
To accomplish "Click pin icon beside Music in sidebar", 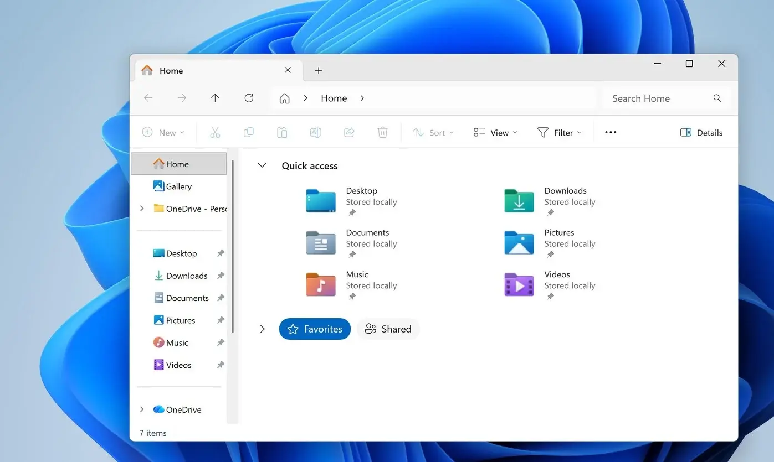I will click(221, 342).
